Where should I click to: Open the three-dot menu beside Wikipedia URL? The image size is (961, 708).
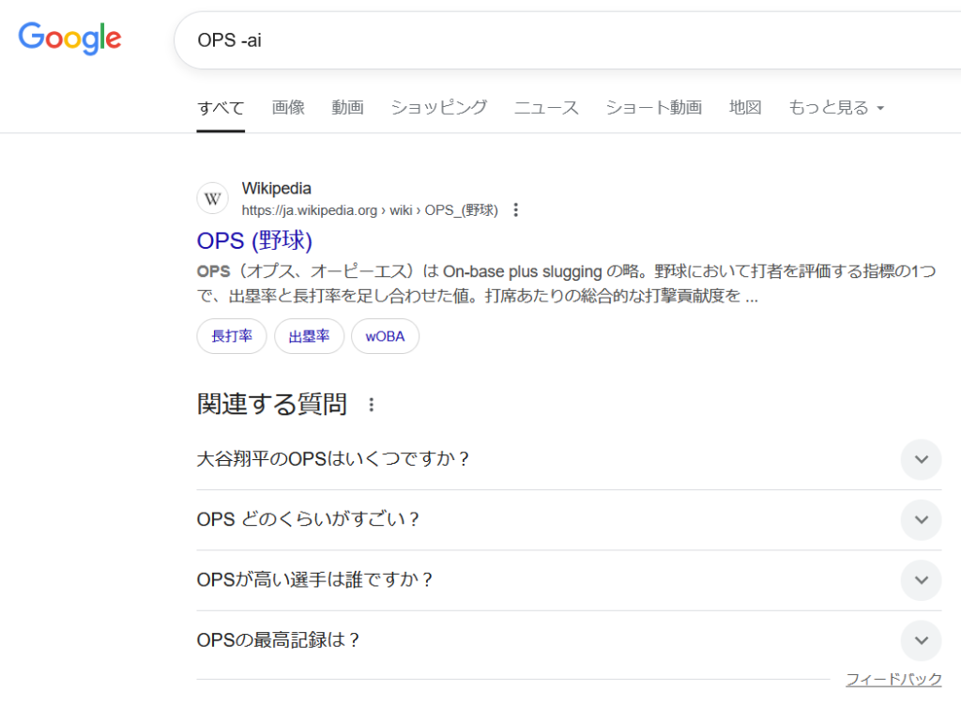[516, 210]
